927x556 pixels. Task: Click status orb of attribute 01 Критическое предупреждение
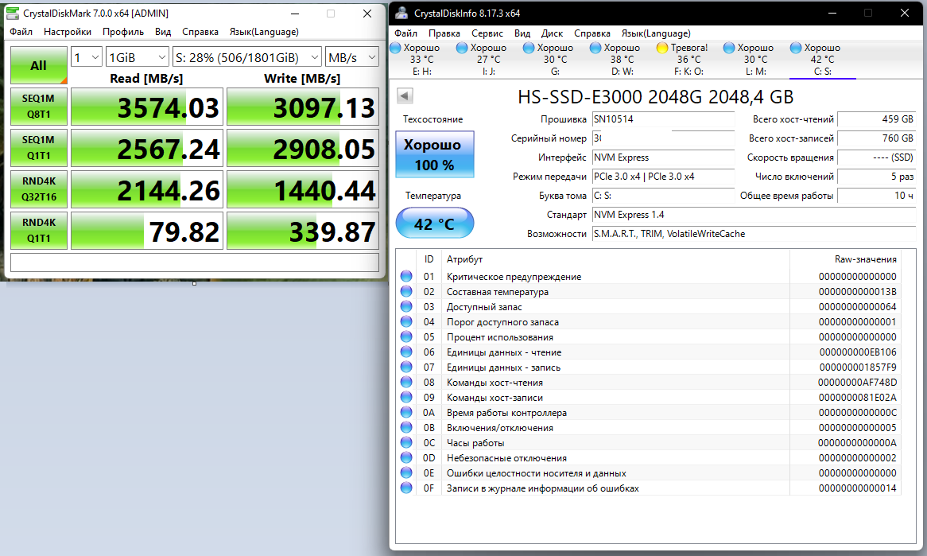pyautogui.click(x=406, y=276)
